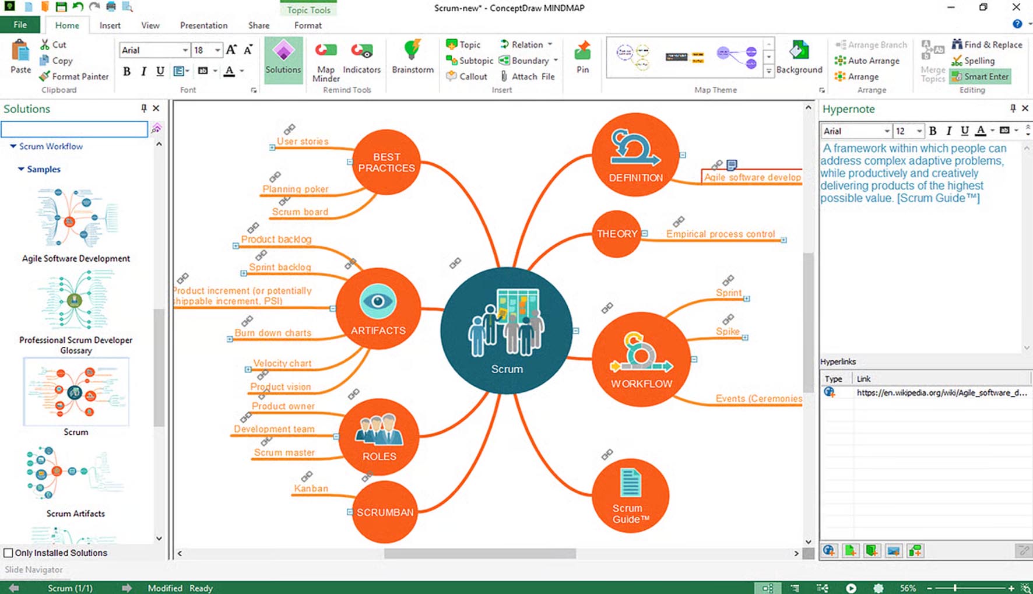Click the Wikipedia Agile software hyperlink
This screenshot has height=594, width=1033.
941,393
